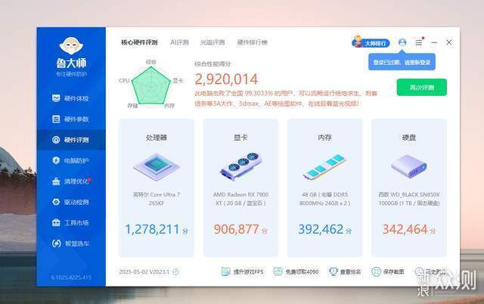Open 硬件体检 in the sidebar
484x304 pixels.
(70, 98)
